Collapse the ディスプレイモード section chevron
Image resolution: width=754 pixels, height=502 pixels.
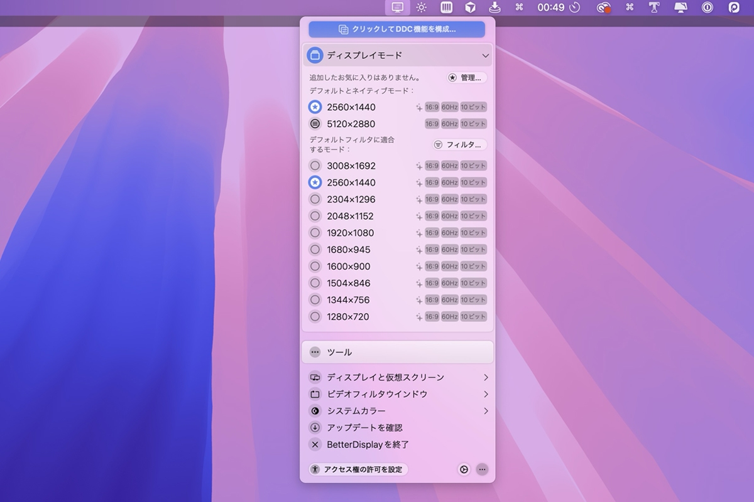[x=485, y=55]
